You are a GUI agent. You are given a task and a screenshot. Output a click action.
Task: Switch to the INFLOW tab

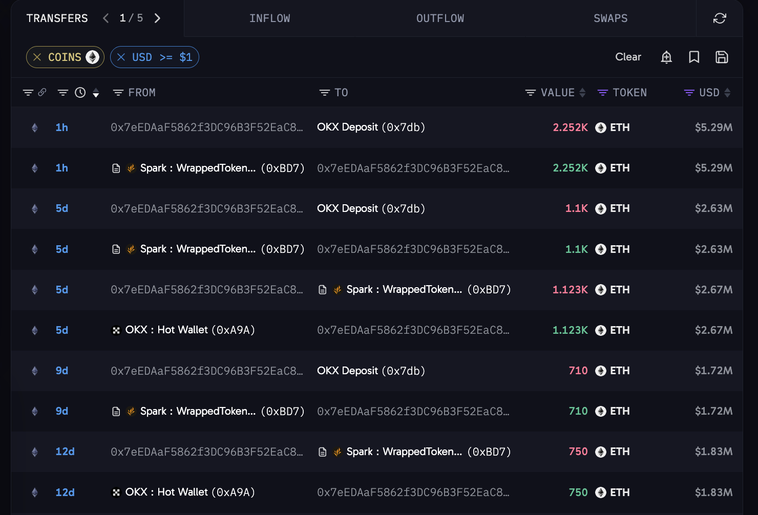click(x=269, y=18)
